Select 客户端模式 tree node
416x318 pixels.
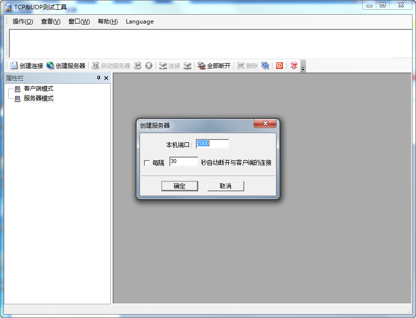[x=39, y=89]
